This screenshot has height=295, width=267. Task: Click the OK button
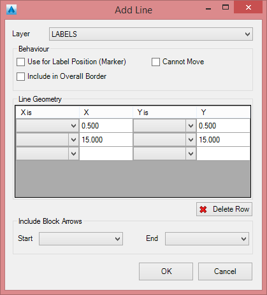pos(166,271)
